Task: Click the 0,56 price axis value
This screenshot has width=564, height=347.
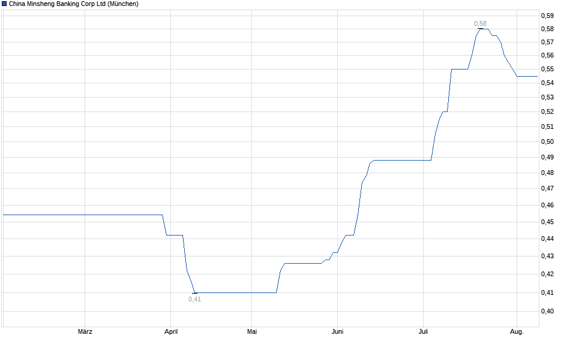Action: 547,55
